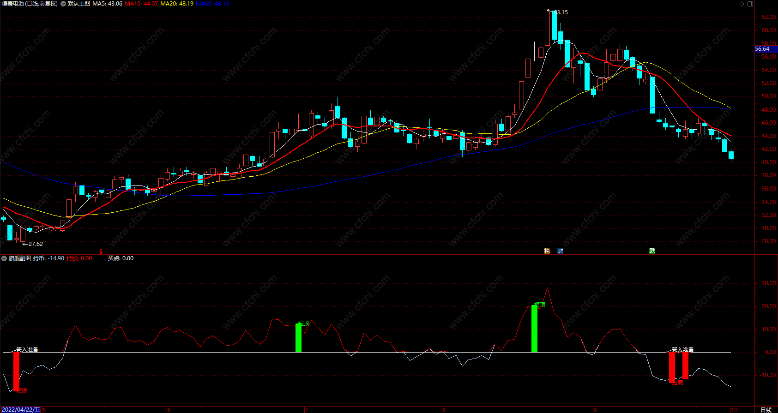778x413 pixels.
Task: Open the 财 financial info marker
Action: pyautogui.click(x=560, y=251)
